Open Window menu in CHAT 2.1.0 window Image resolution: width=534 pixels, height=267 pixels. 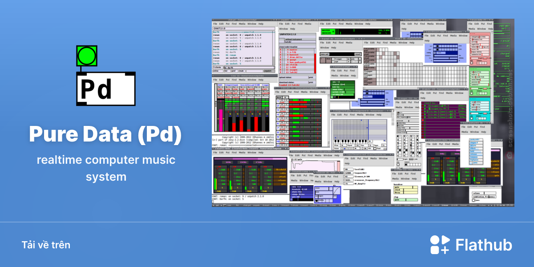coord(252,24)
